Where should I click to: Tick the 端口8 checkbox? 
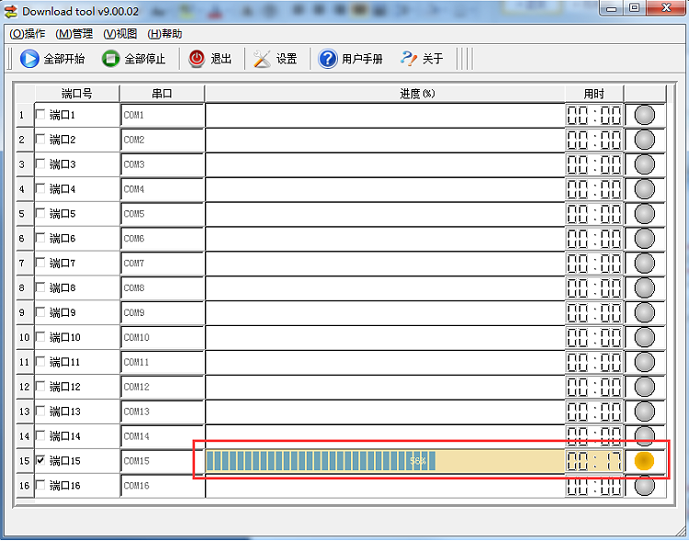[40, 287]
